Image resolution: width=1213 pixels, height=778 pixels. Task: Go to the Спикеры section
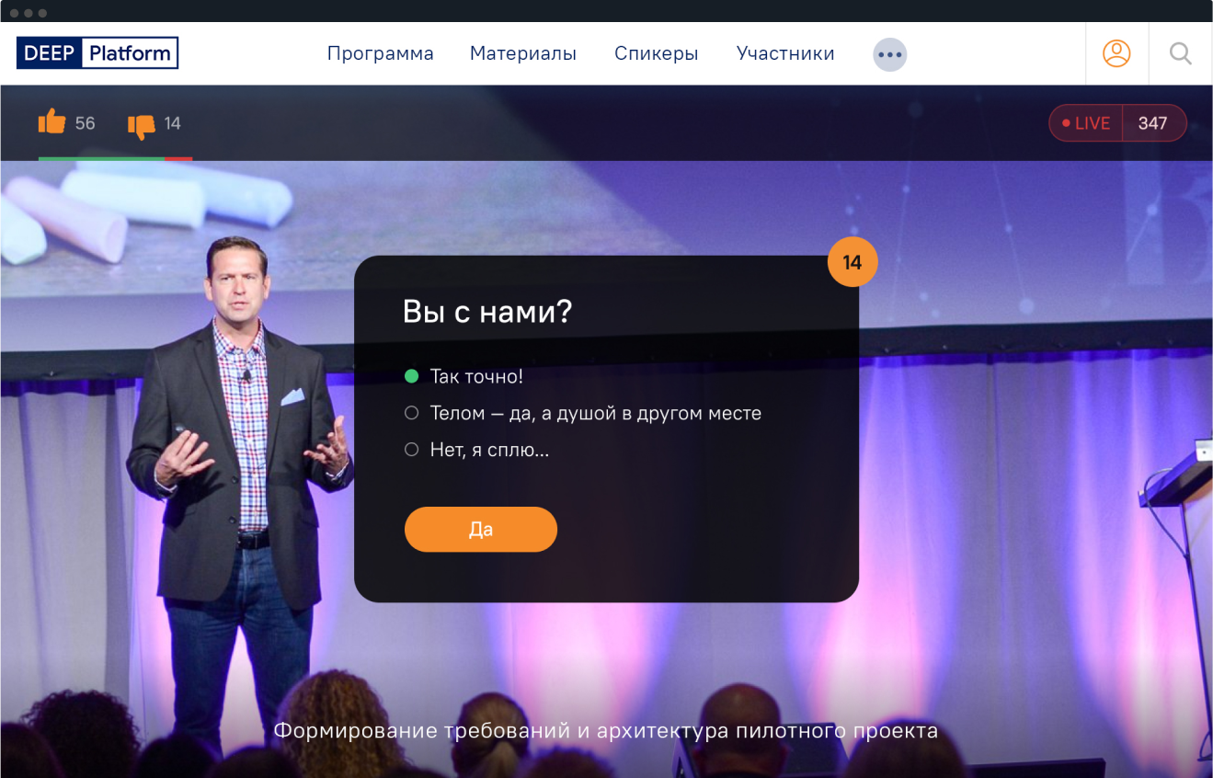coord(656,54)
